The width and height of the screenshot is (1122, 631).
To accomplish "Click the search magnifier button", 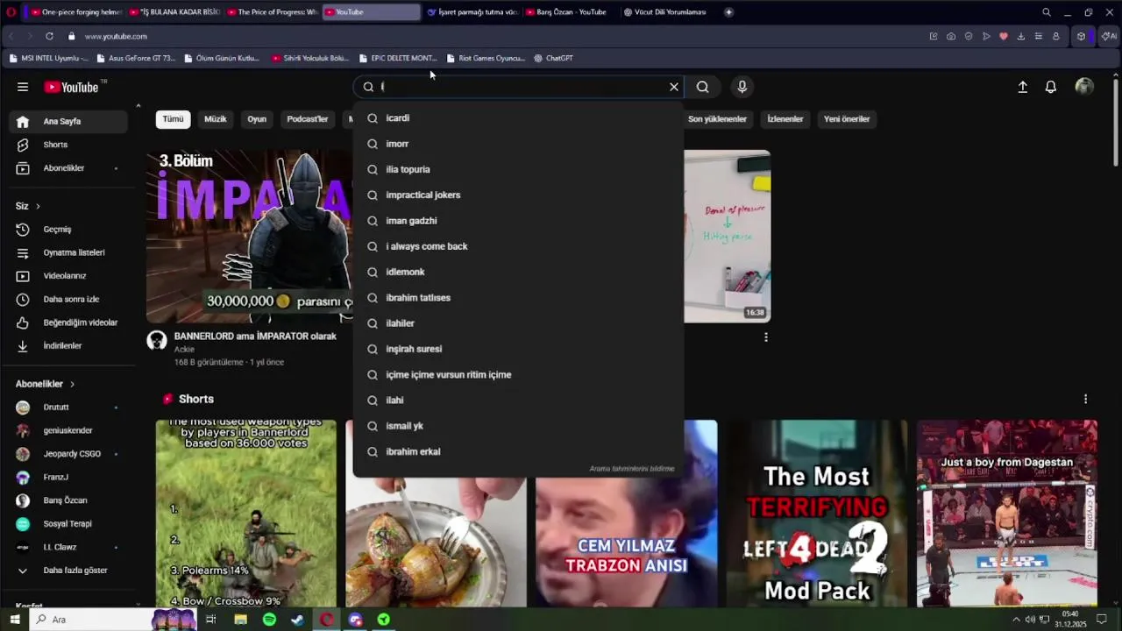I will 702,87.
